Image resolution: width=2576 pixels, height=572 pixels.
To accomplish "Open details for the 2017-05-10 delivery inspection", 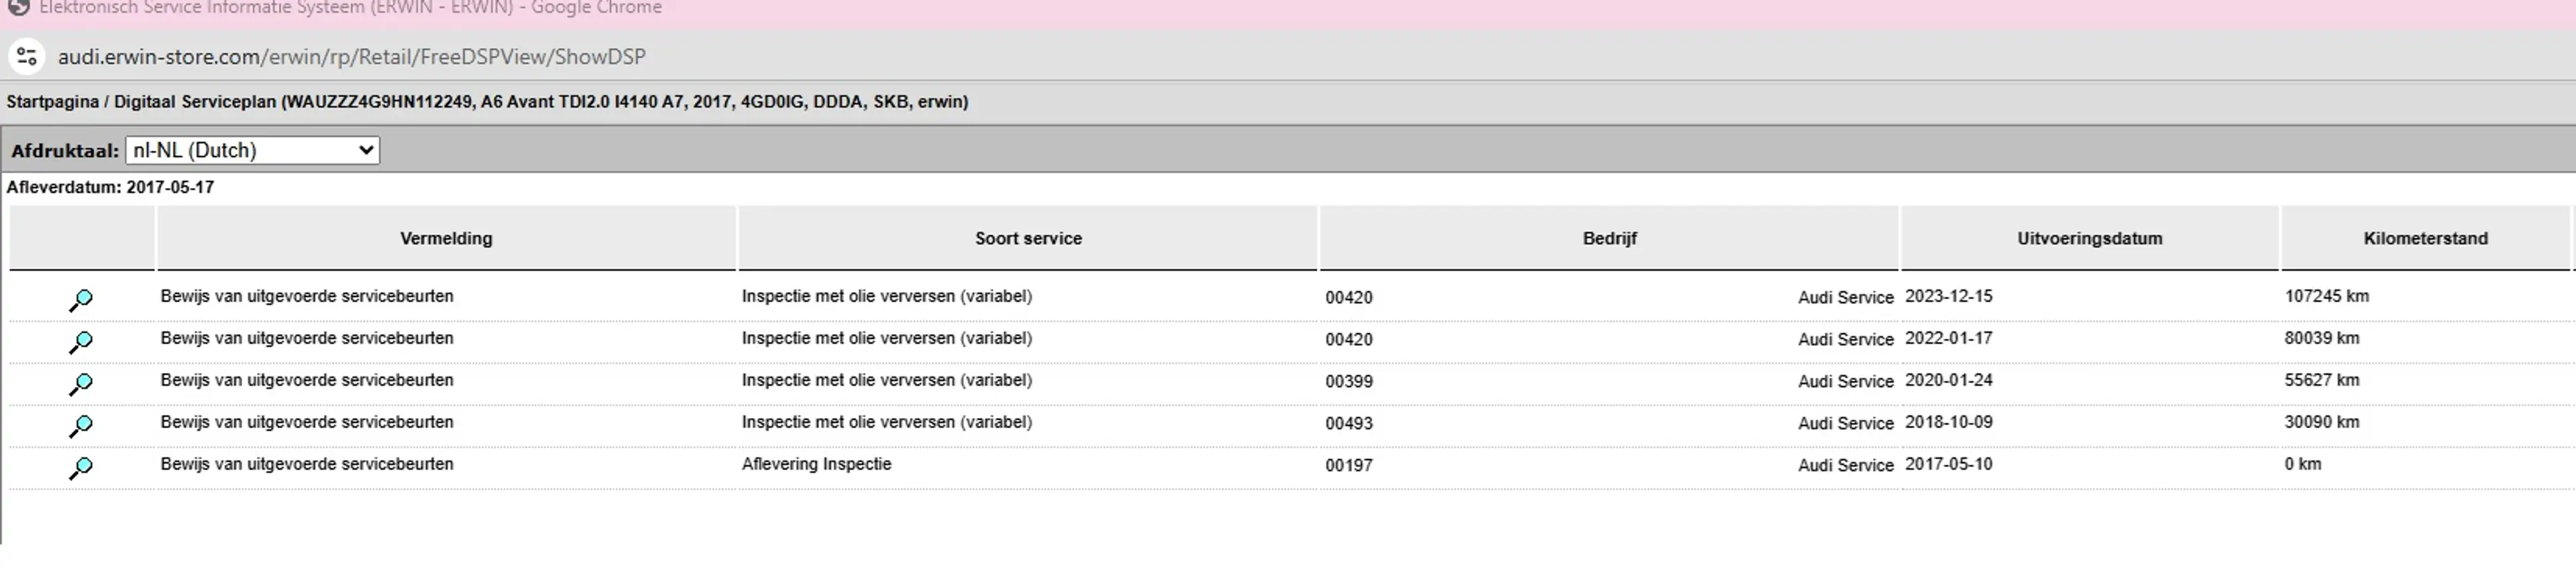I will coord(81,468).
